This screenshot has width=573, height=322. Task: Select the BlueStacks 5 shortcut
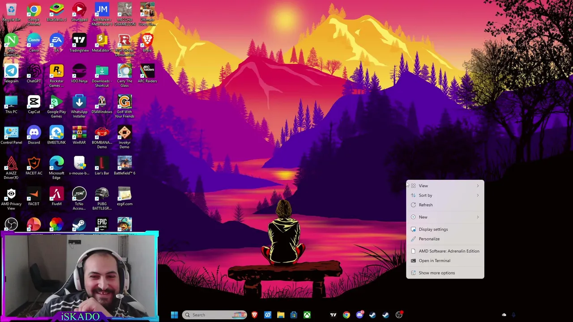(56, 13)
